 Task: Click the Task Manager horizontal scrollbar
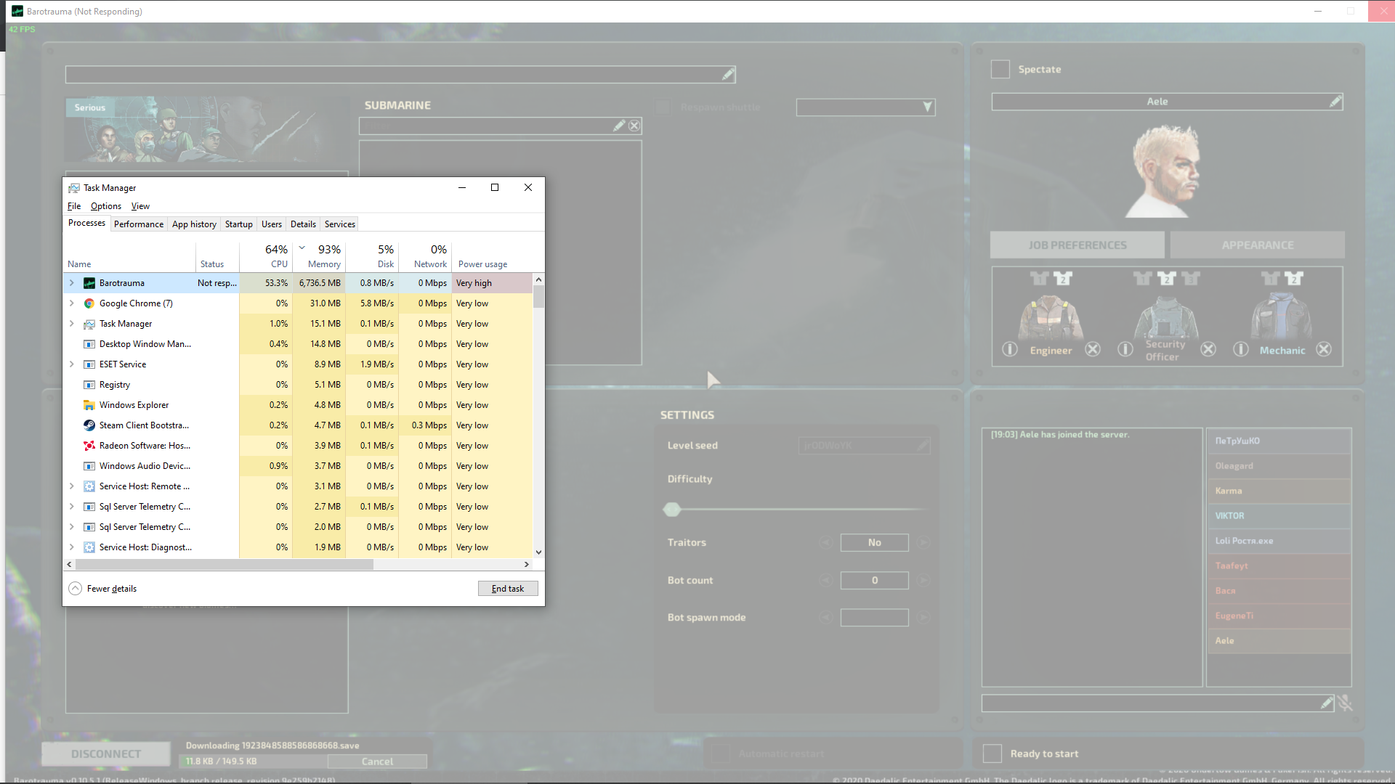[x=224, y=564]
